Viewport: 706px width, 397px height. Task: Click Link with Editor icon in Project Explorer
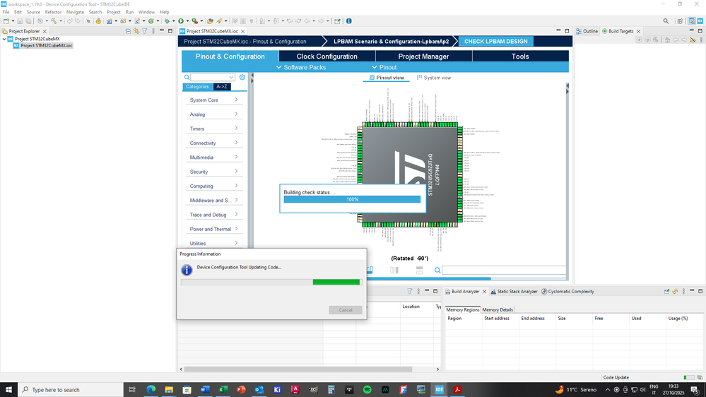[136, 31]
